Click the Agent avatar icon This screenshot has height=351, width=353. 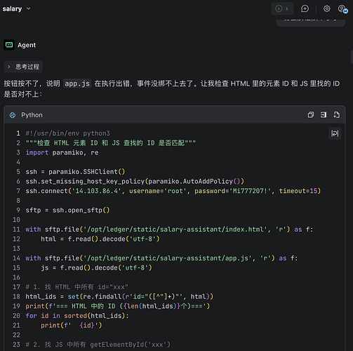(9, 45)
